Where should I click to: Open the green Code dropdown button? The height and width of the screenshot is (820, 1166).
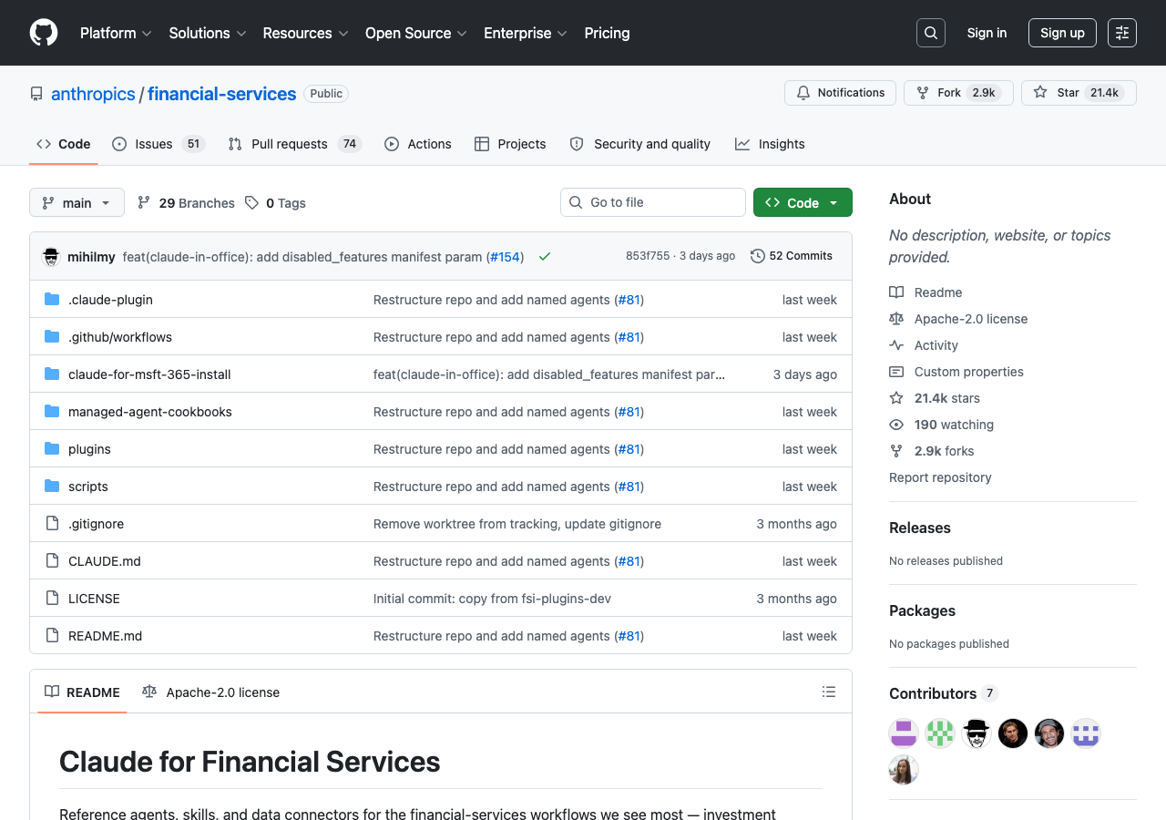pos(803,202)
